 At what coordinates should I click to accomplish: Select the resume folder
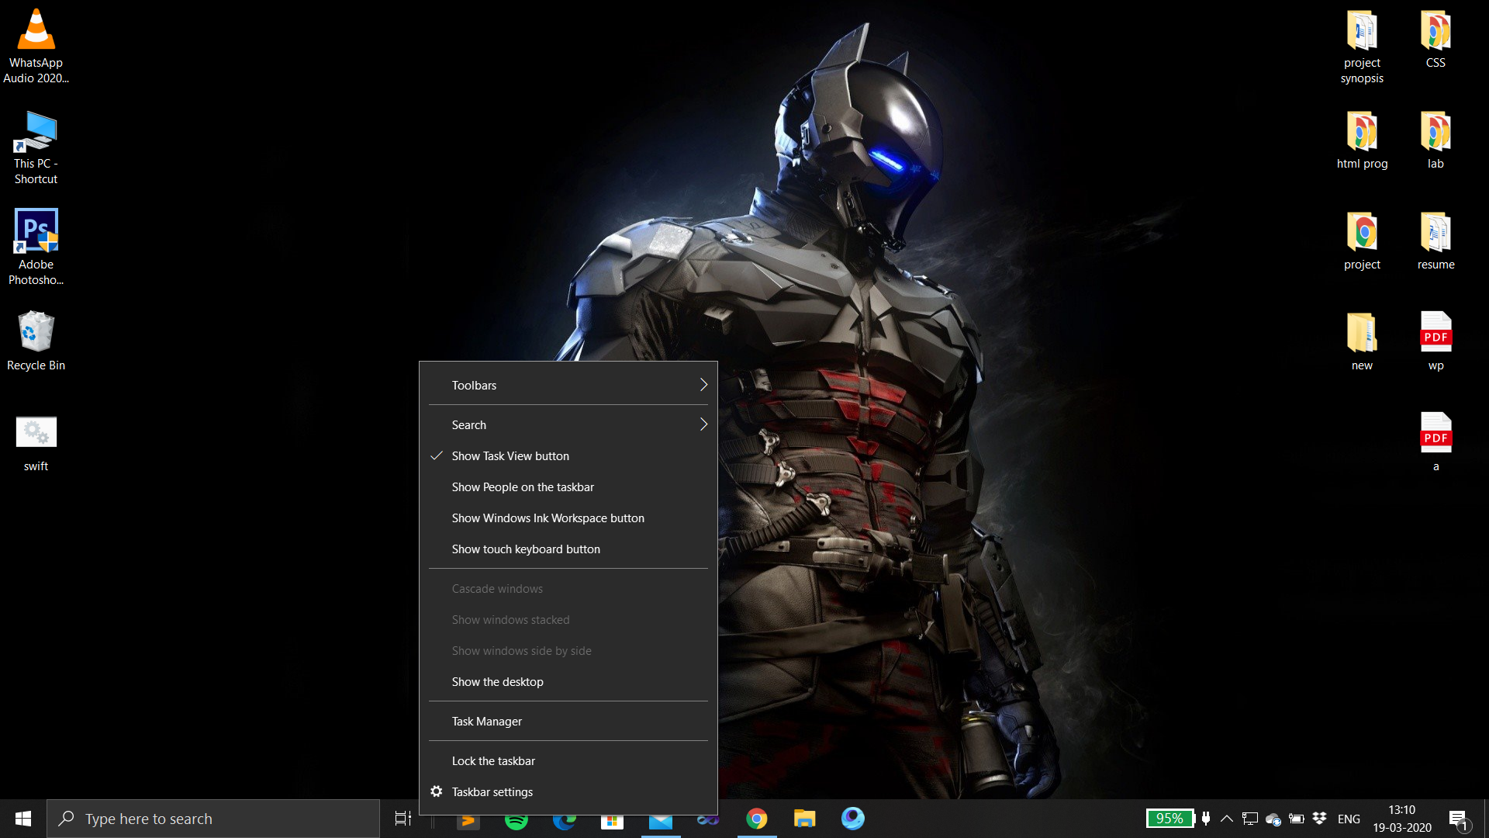coord(1435,241)
